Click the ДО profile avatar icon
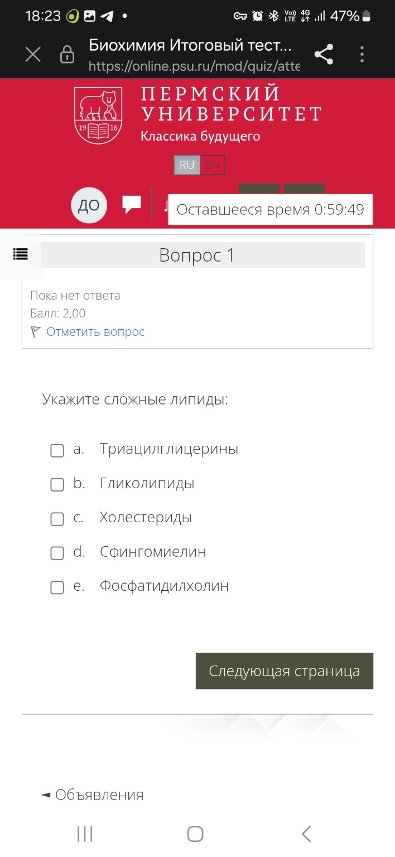The width and height of the screenshot is (395, 857). click(x=89, y=205)
